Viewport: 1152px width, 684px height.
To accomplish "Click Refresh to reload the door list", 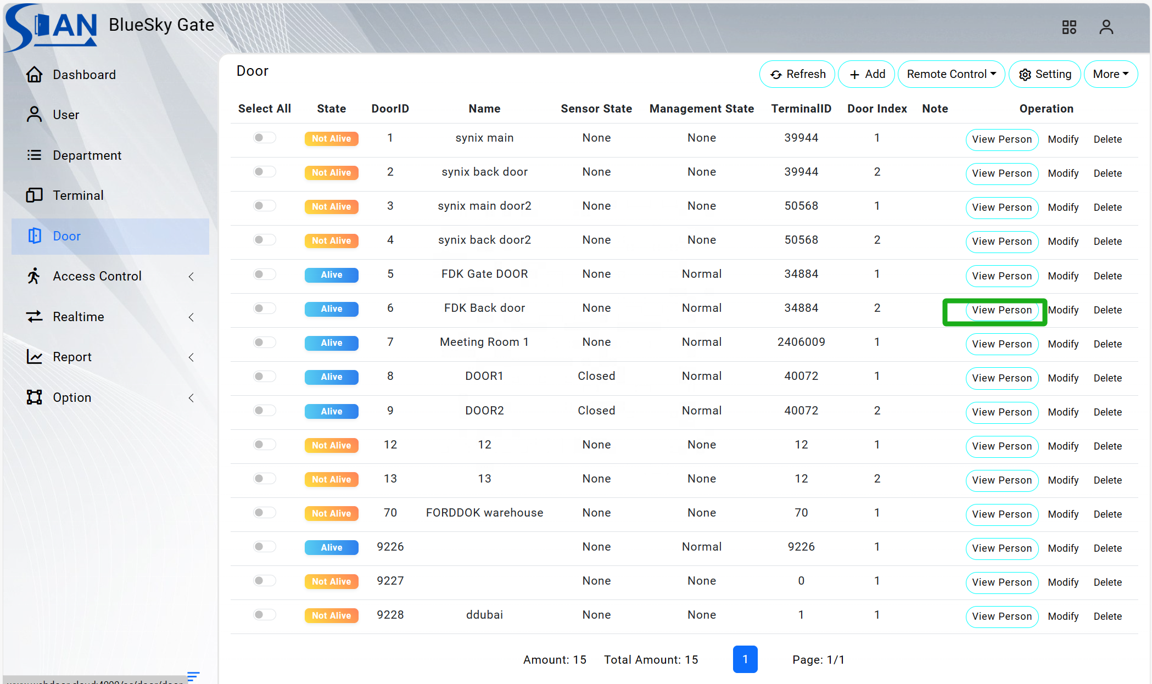I will 797,74.
